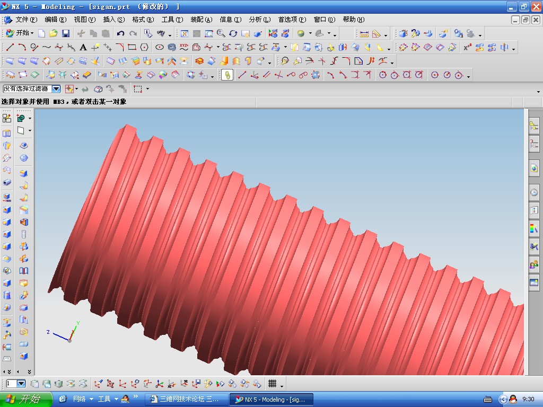Click the Fit view icon
The width and height of the screenshot is (543, 407).
tap(185, 33)
